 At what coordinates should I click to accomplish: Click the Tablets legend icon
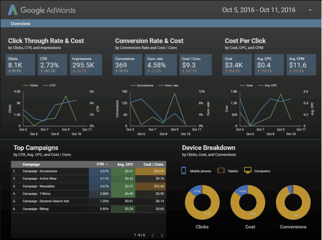221,170
